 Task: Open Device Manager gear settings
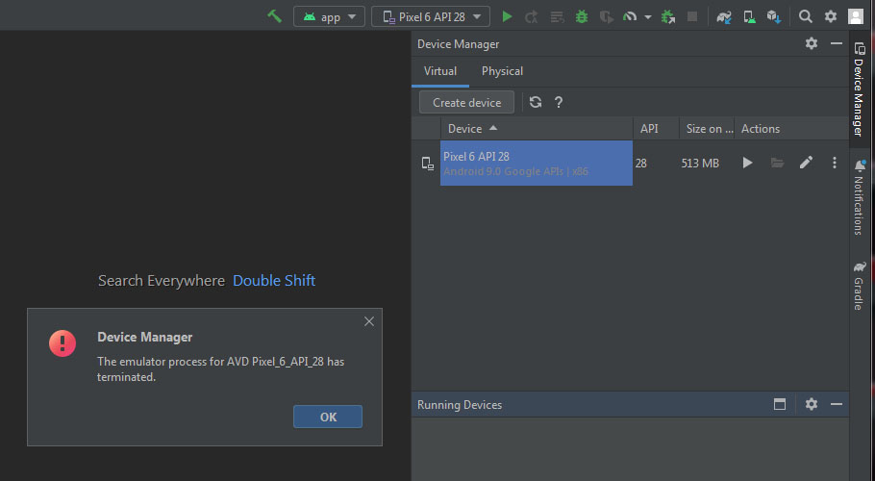click(x=811, y=43)
